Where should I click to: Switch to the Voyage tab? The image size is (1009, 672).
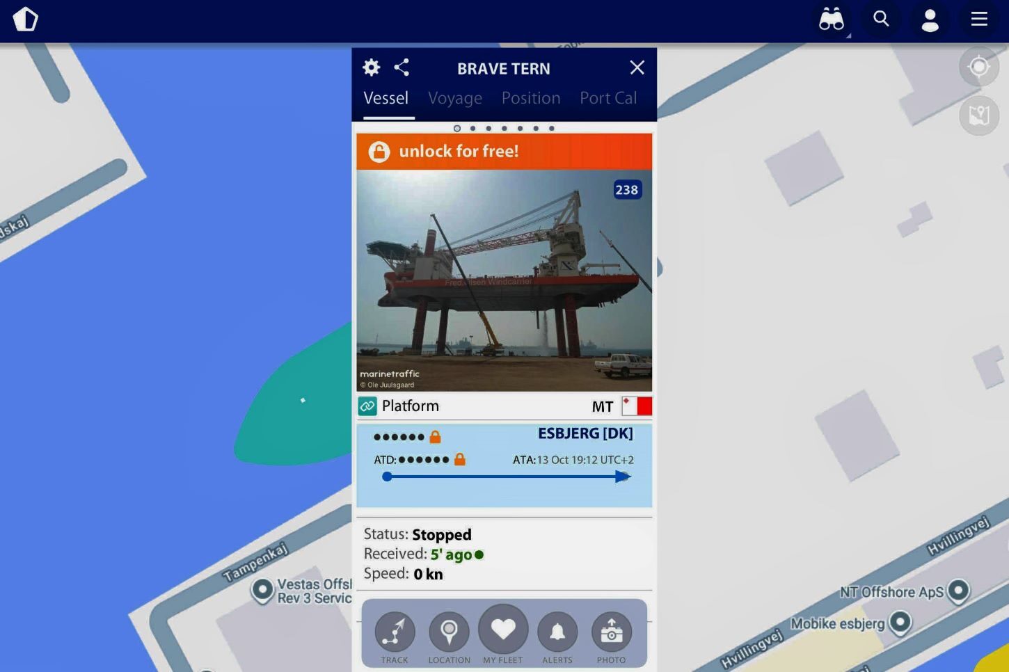455,98
